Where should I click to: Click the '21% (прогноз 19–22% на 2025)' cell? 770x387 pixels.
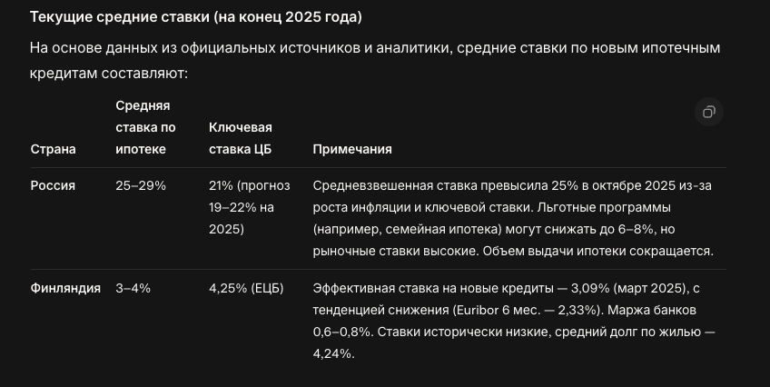point(250,207)
